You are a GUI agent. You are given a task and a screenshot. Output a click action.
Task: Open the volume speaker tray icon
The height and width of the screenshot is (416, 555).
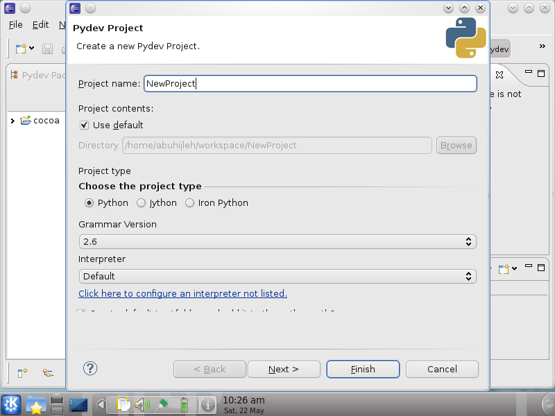click(x=142, y=404)
